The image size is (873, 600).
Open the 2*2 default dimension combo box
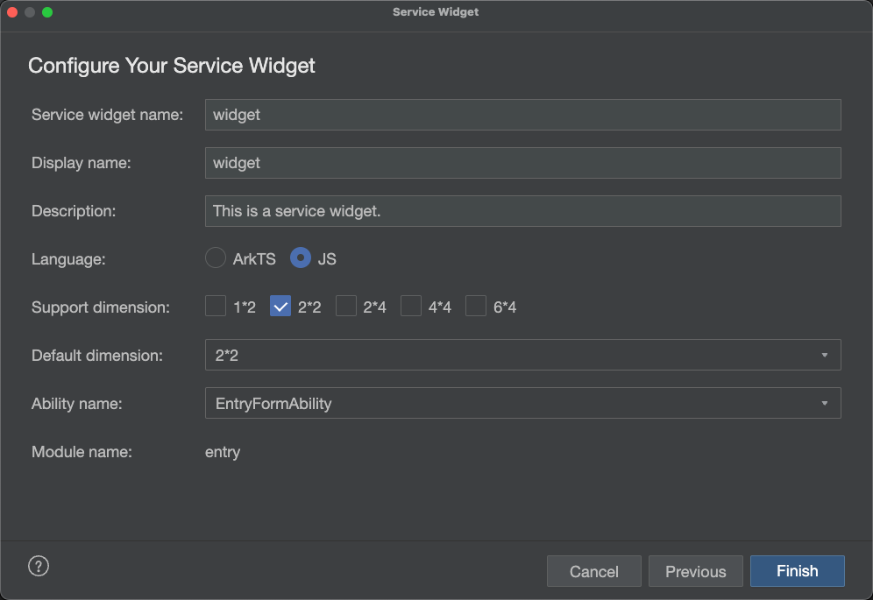522,355
